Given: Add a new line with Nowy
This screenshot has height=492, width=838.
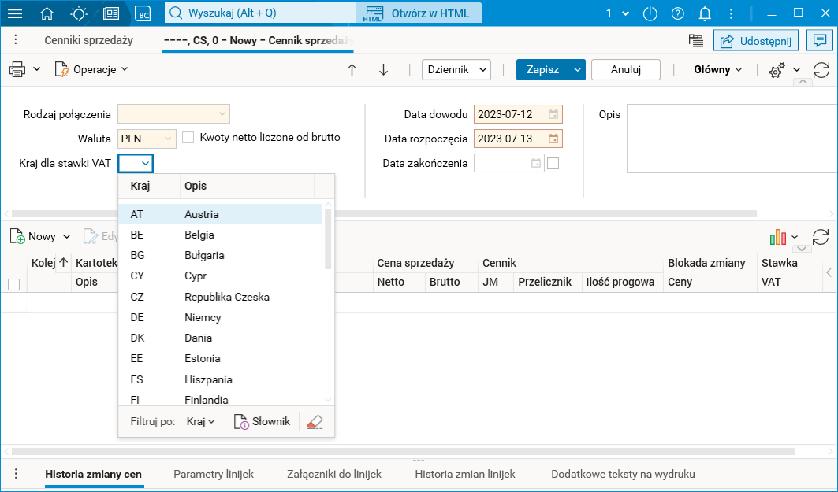Looking at the screenshot, I should (x=33, y=237).
